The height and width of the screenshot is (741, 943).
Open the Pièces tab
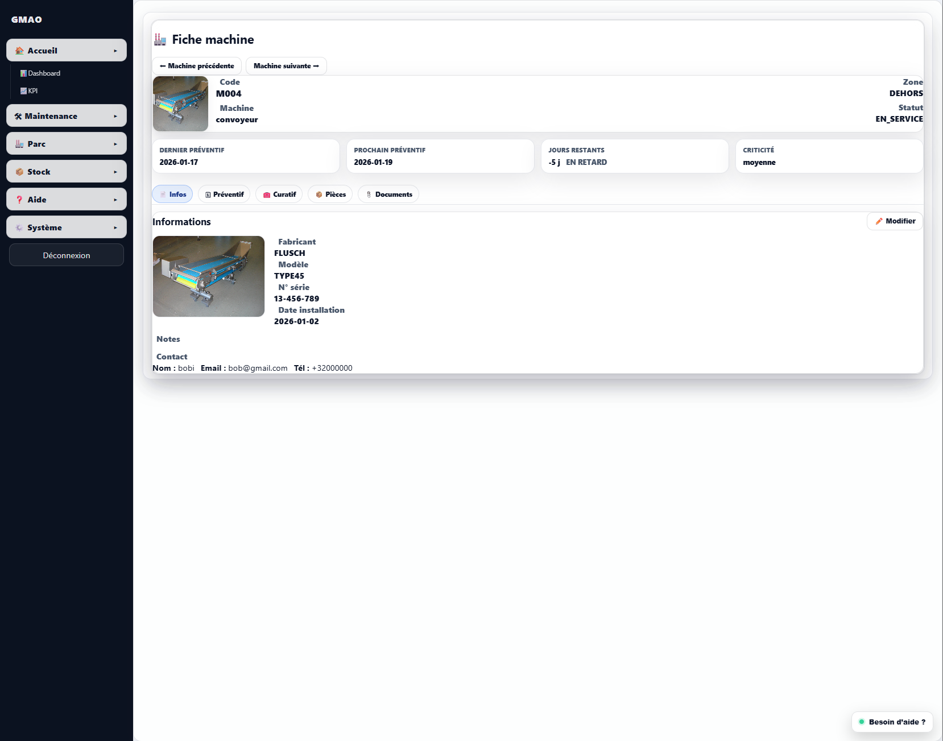[330, 194]
